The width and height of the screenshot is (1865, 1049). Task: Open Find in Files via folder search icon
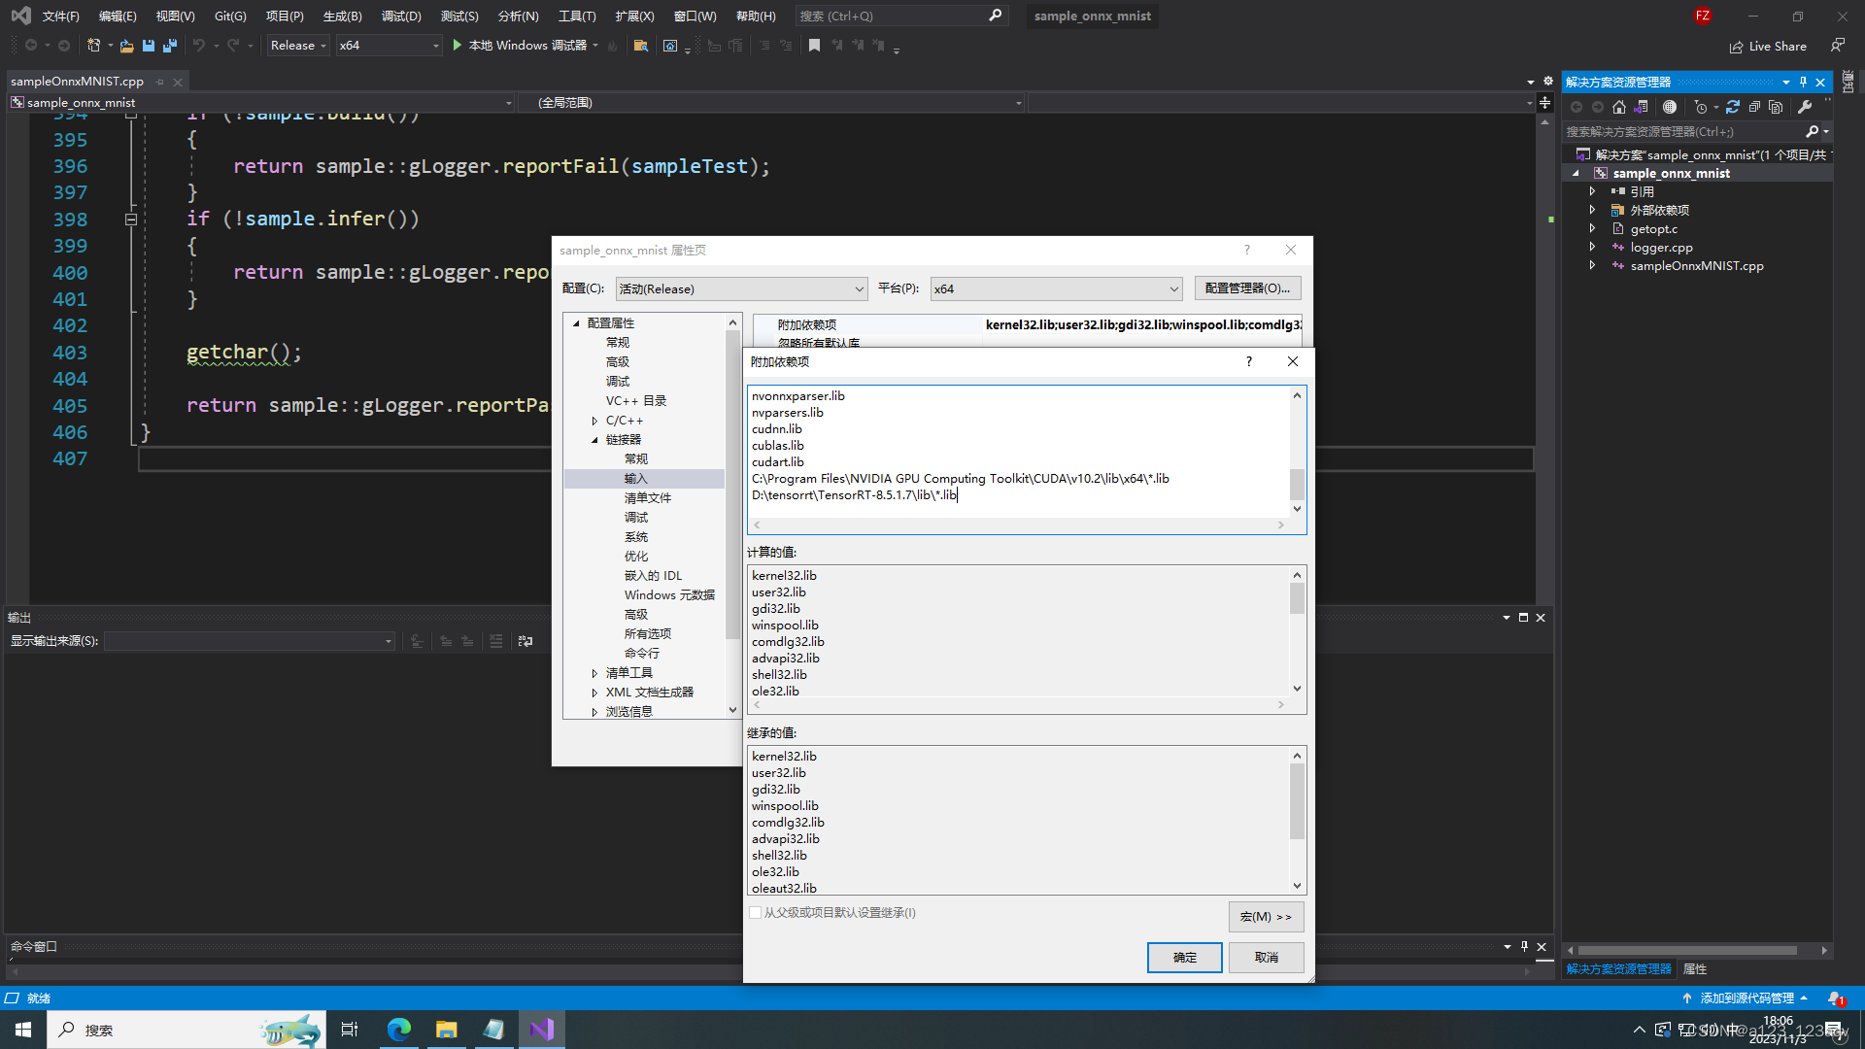pyautogui.click(x=641, y=45)
